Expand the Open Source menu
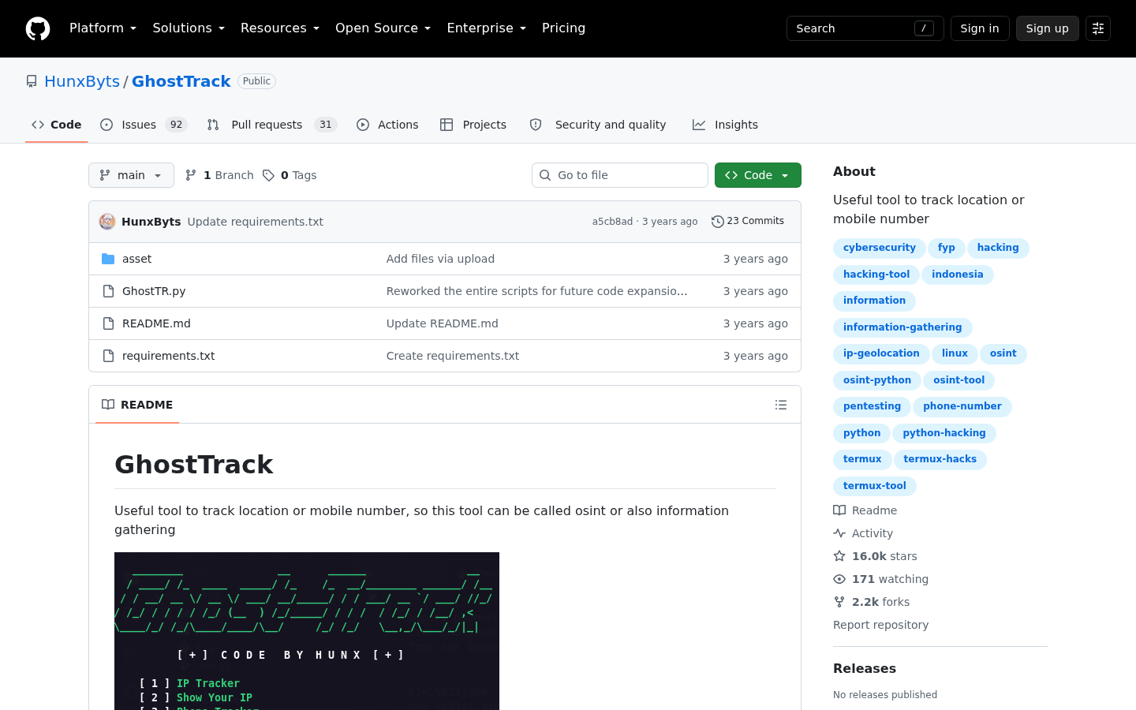 (383, 28)
